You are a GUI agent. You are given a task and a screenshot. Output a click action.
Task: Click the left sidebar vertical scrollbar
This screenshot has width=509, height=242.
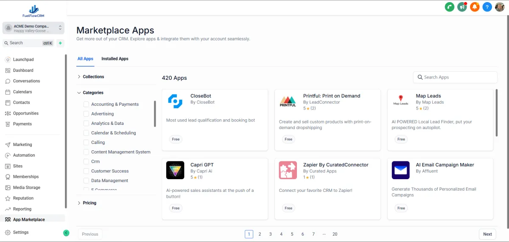[66, 131]
